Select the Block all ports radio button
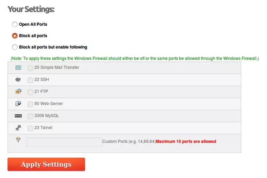The width and height of the screenshot is (267, 178). 15,36
